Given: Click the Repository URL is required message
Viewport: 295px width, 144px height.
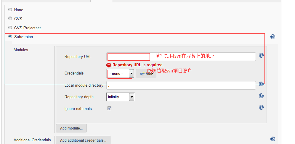Looking at the screenshot, I should (x=138, y=65).
